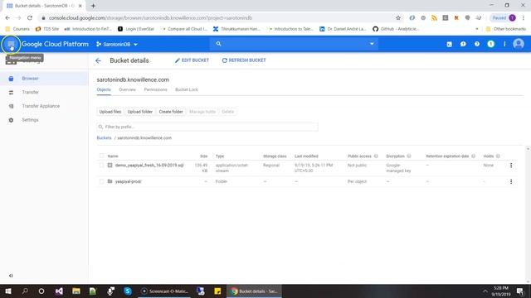Open a new Chrome tab
Screen dimensions: 531x298
(x=93, y=6)
